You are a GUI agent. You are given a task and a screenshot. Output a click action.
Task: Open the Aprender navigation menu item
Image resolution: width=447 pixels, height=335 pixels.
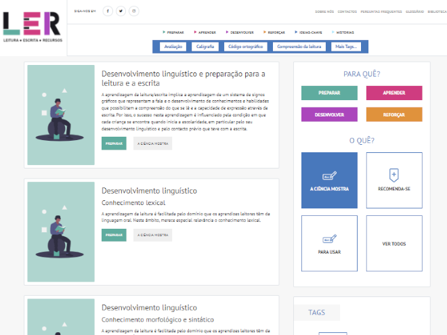tap(205, 32)
